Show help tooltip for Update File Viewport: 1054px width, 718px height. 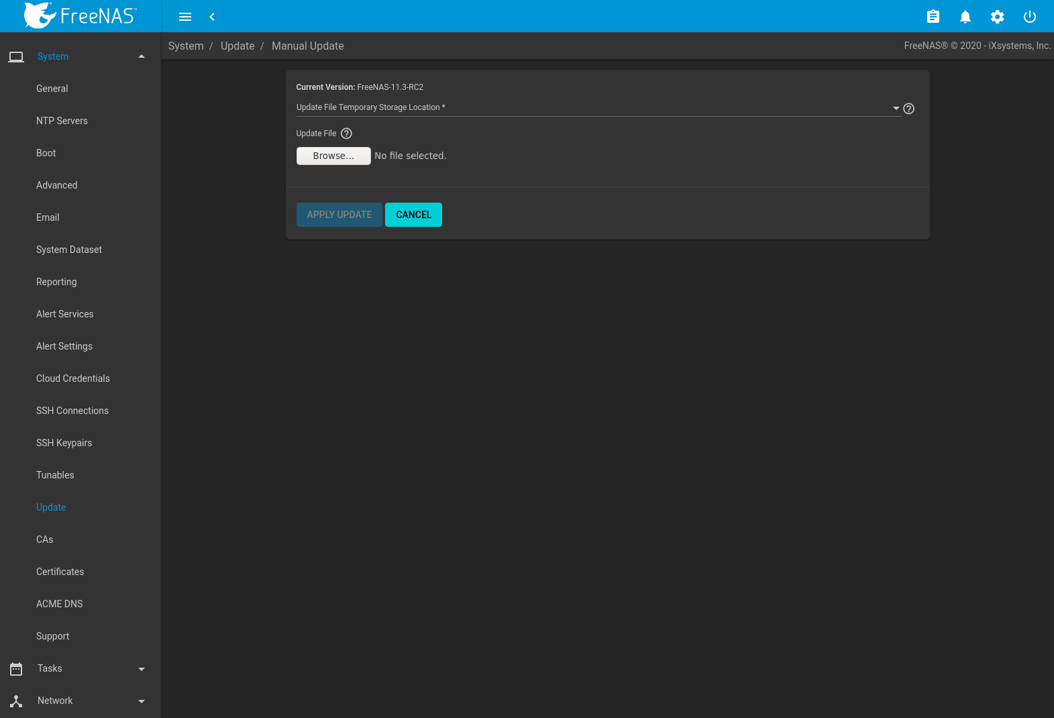click(x=346, y=134)
